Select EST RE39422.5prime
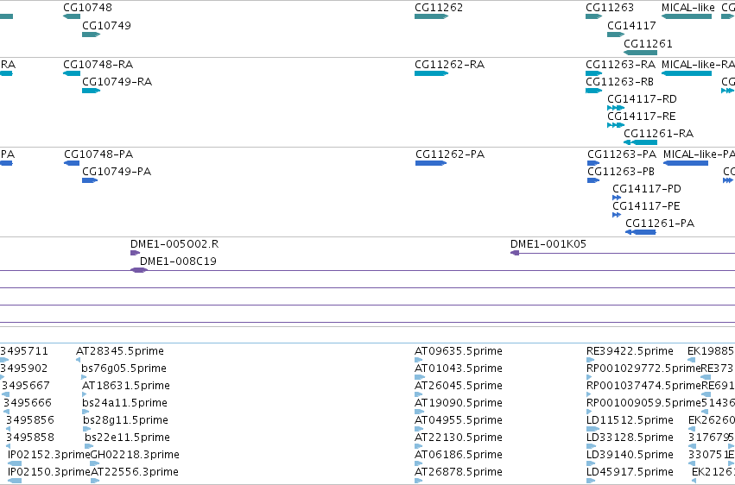 (x=630, y=351)
